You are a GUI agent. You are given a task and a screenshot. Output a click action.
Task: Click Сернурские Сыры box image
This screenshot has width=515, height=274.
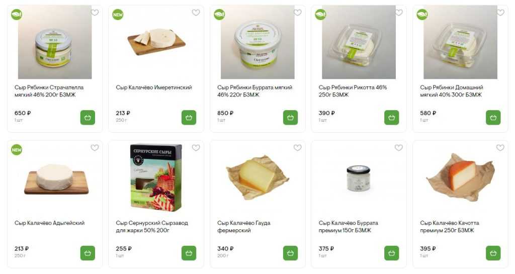tap(156, 177)
